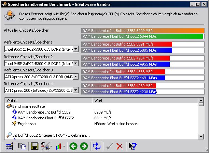This screenshot has width=209, height=153.
Task: Click the Objekt column header
Action: [x=48, y=100]
